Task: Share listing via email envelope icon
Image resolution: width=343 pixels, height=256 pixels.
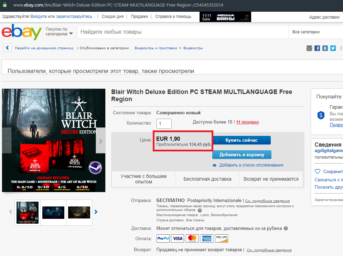Action: coord(309,48)
